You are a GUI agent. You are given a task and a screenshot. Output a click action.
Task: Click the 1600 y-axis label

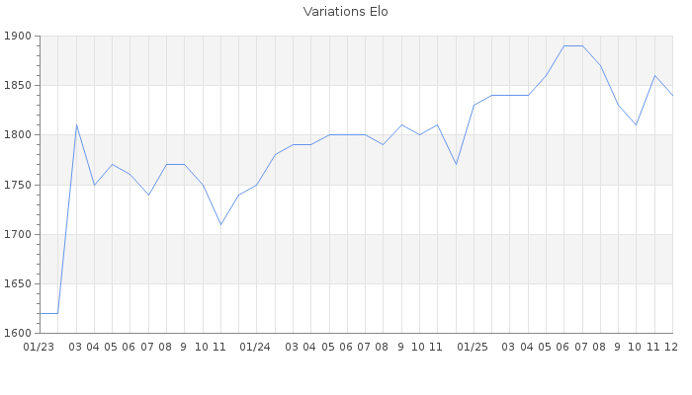tap(18, 333)
